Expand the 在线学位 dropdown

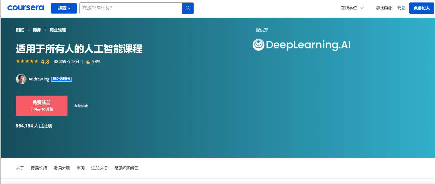tap(352, 8)
